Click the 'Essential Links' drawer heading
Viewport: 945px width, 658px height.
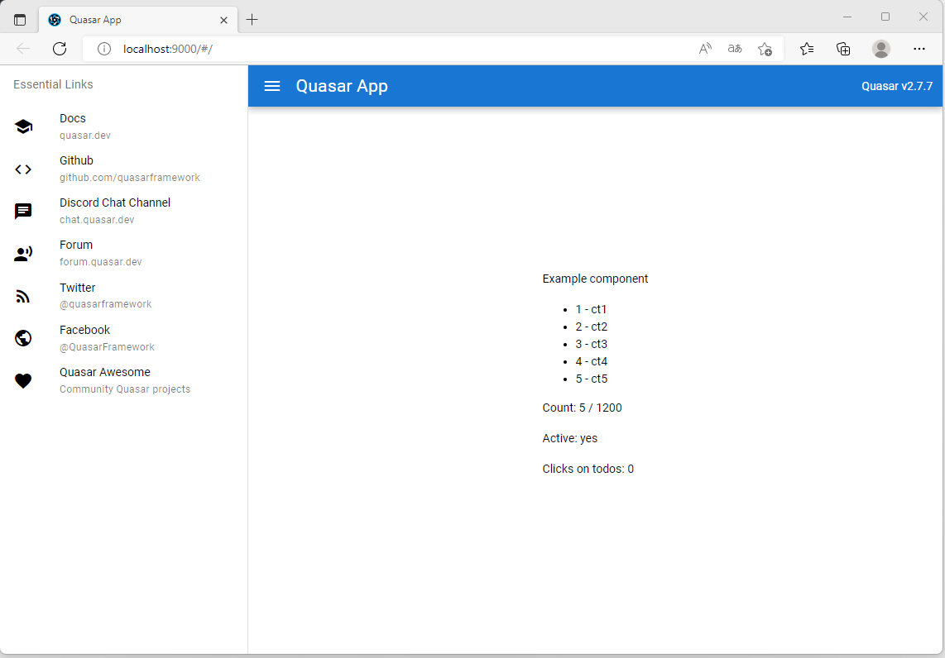coord(53,84)
